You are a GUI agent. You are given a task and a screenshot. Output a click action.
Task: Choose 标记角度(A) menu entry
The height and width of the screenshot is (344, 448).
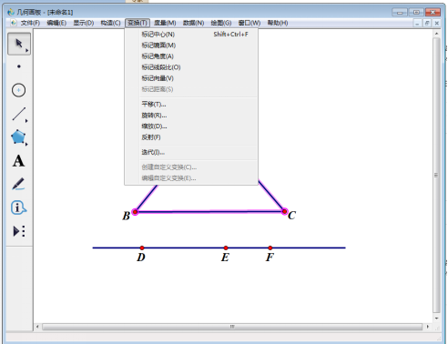pos(191,56)
